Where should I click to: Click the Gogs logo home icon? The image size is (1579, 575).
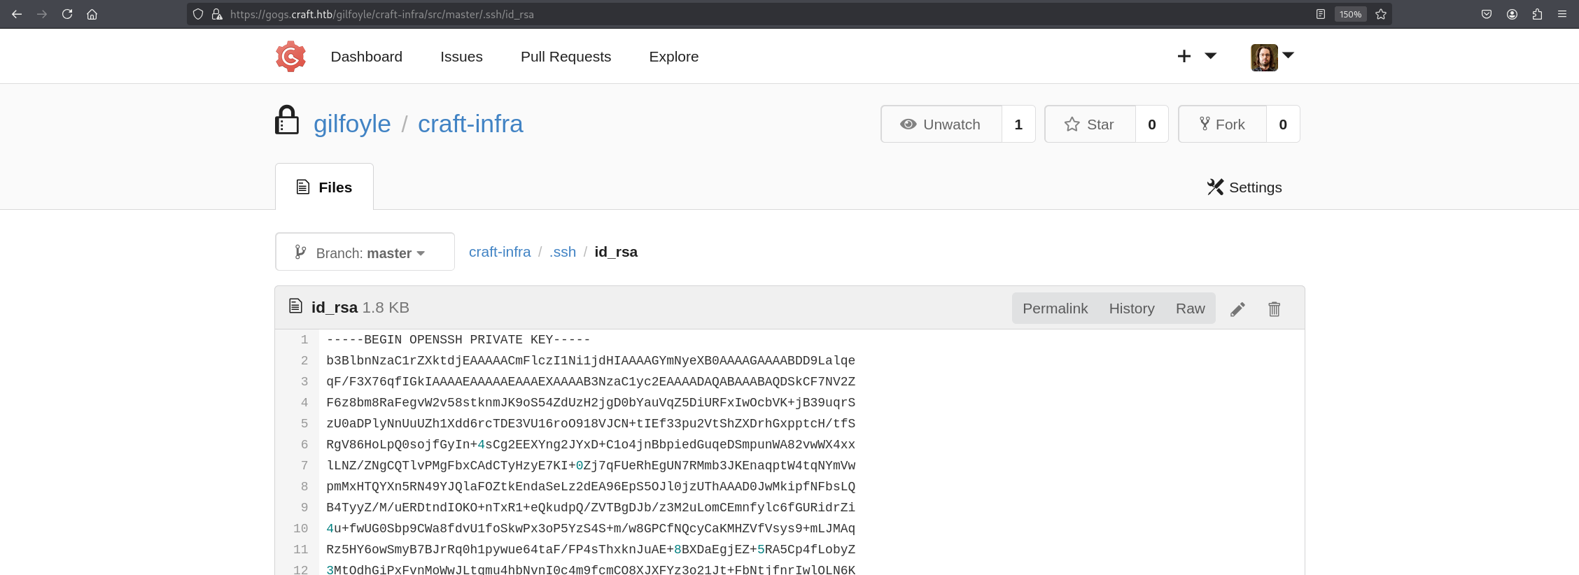click(290, 57)
